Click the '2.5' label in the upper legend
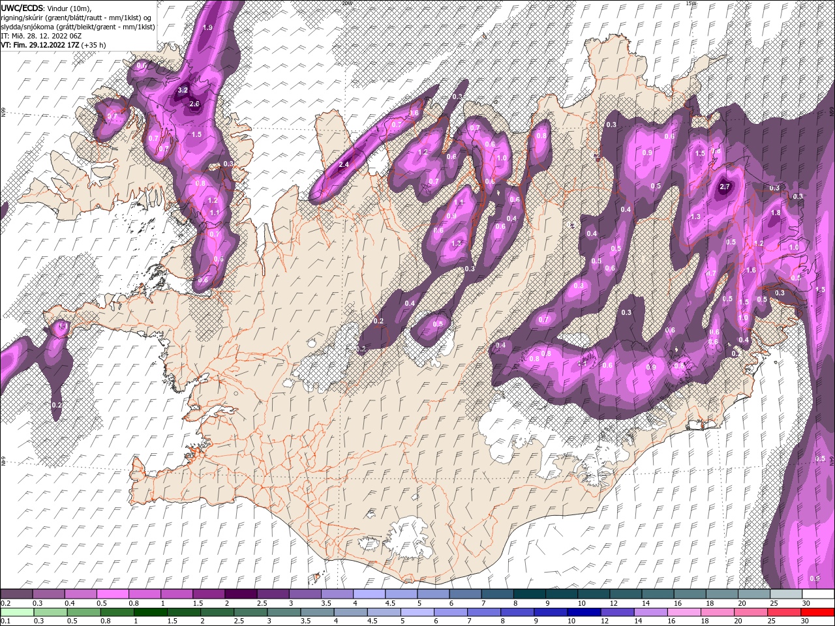The height and width of the screenshot is (626, 835). coord(262,604)
